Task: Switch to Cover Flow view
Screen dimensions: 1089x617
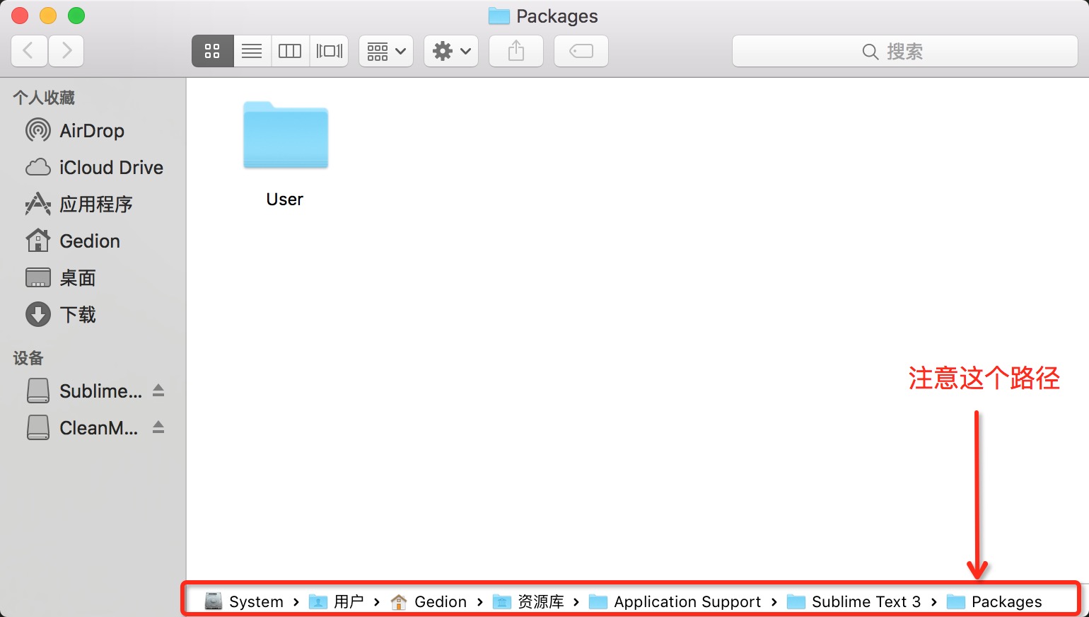Action: (329, 51)
